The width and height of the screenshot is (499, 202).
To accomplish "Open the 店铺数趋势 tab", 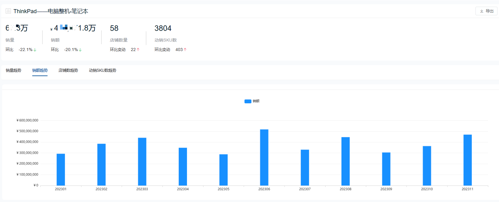I will coord(68,70).
